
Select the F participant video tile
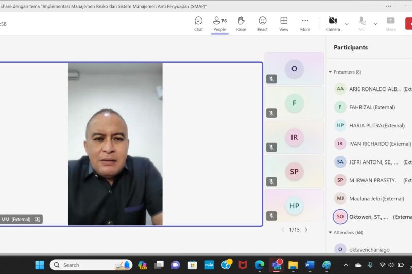pos(294,103)
